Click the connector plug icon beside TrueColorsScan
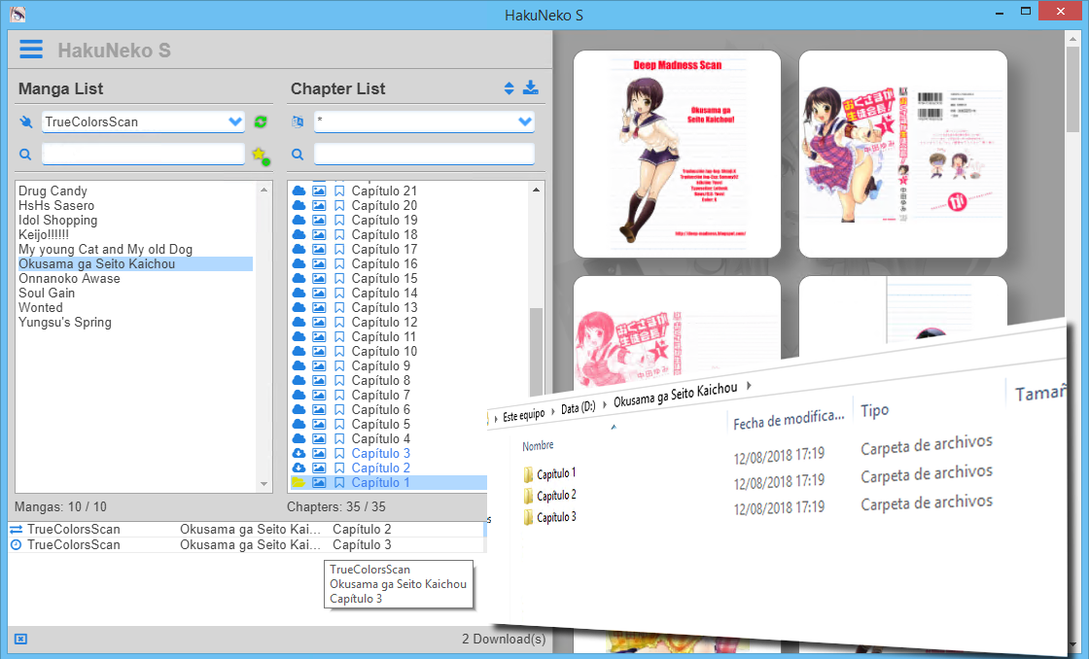Screen dimensions: 1089x659 click(25, 122)
